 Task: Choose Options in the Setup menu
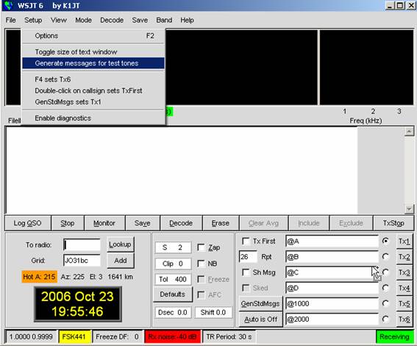tap(93, 36)
